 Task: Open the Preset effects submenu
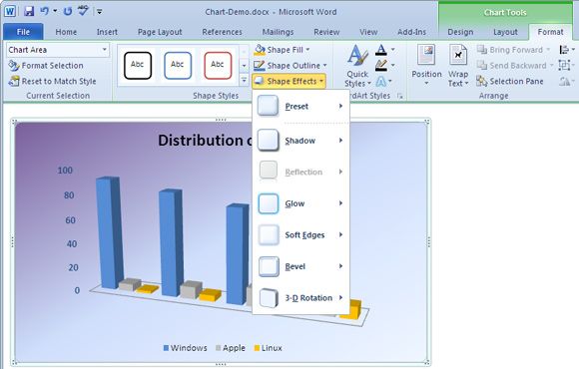point(300,107)
